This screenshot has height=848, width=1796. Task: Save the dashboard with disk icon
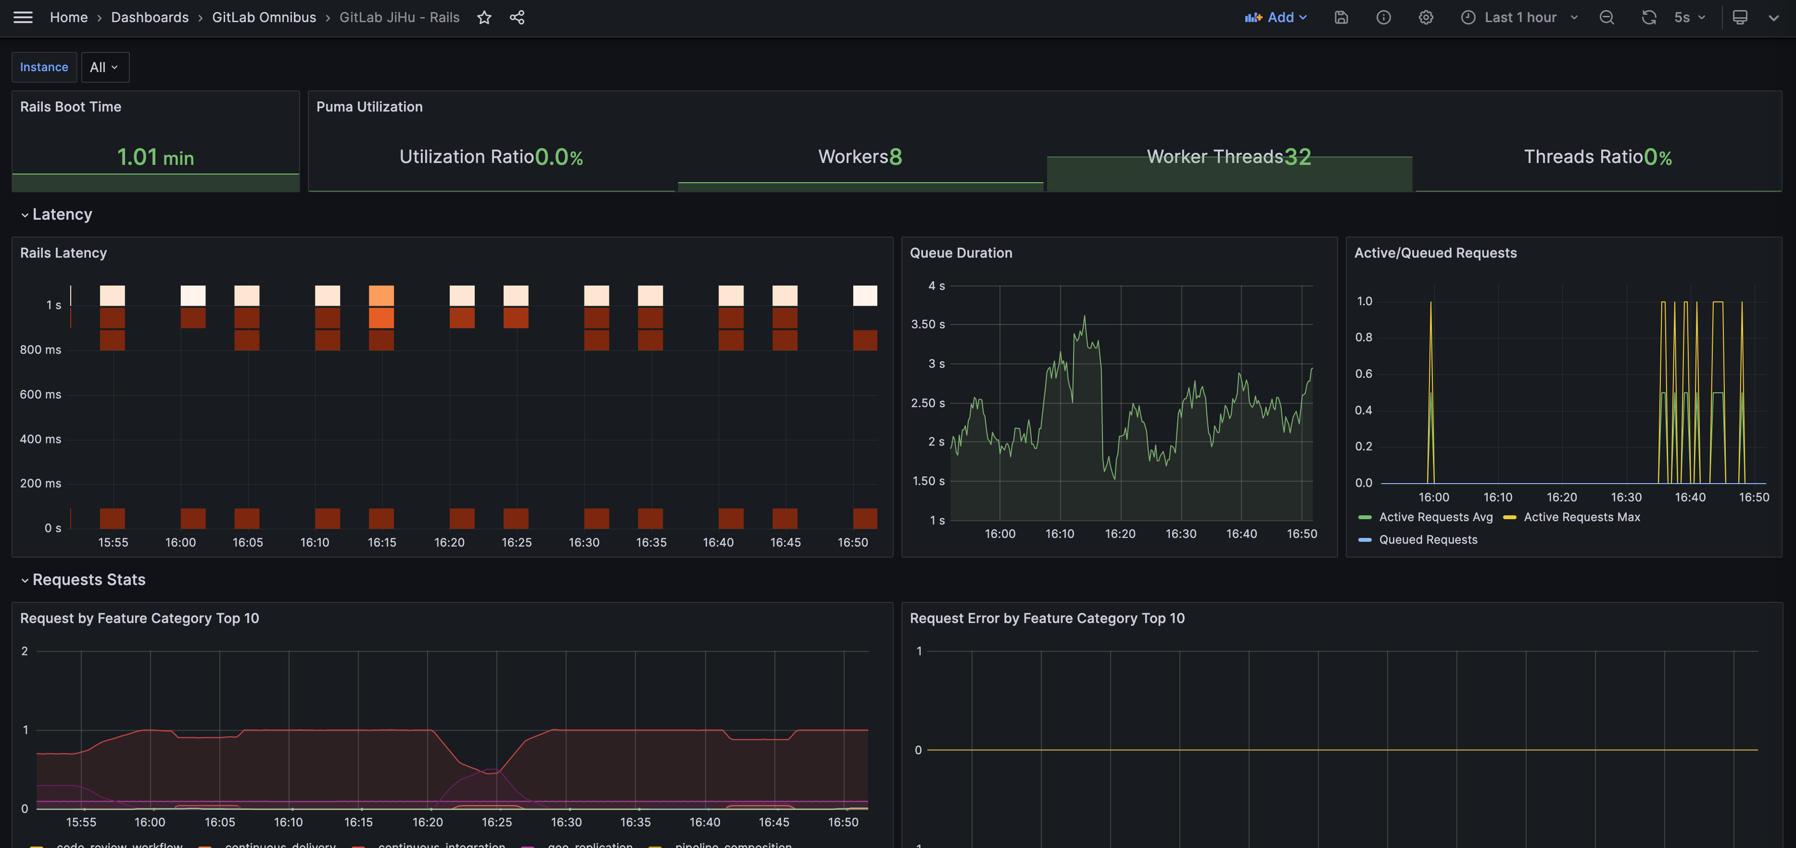tap(1341, 17)
